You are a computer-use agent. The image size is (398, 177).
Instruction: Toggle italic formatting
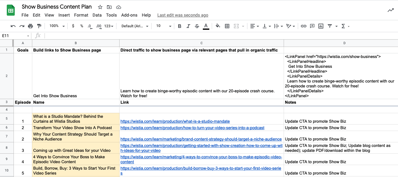(188, 26)
